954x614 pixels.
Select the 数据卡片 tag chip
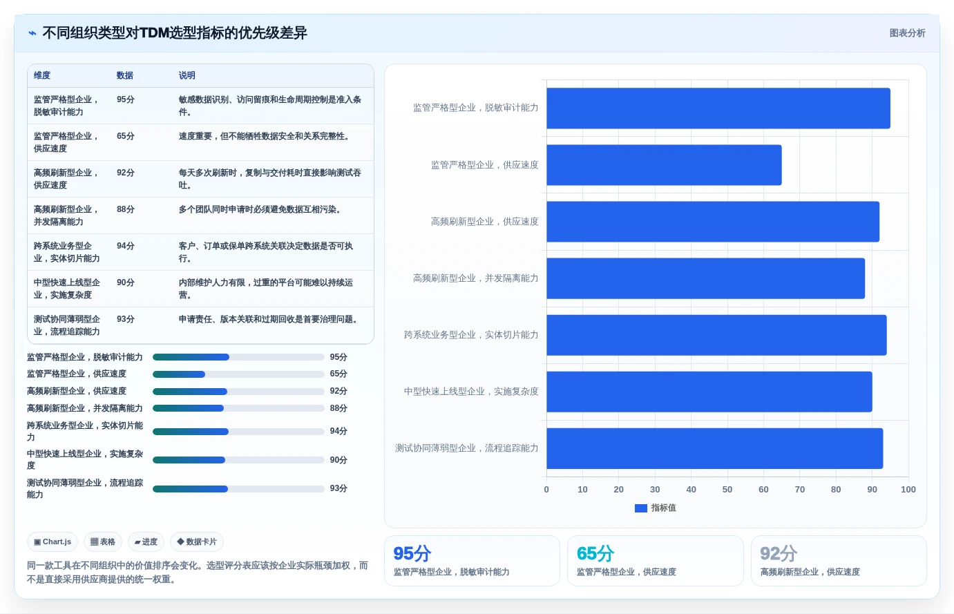(x=197, y=542)
